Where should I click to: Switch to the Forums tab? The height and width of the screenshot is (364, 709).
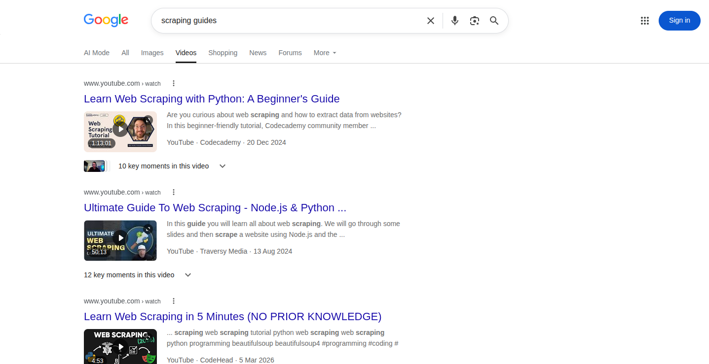[x=290, y=53]
